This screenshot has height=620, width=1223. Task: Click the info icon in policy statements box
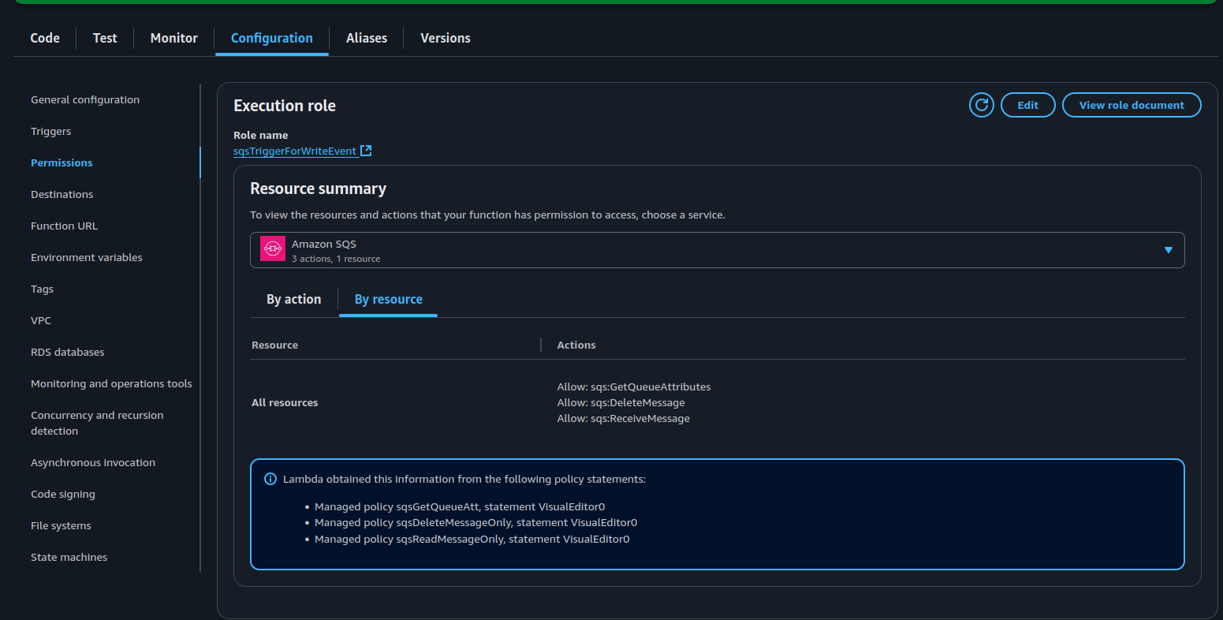[270, 479]
